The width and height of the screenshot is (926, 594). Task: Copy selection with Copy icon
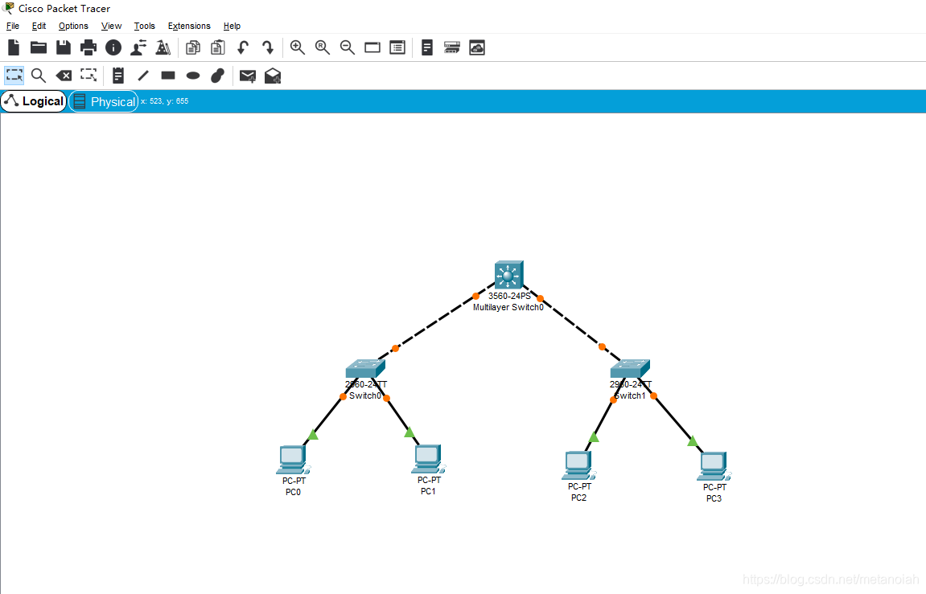click(192, 47)
